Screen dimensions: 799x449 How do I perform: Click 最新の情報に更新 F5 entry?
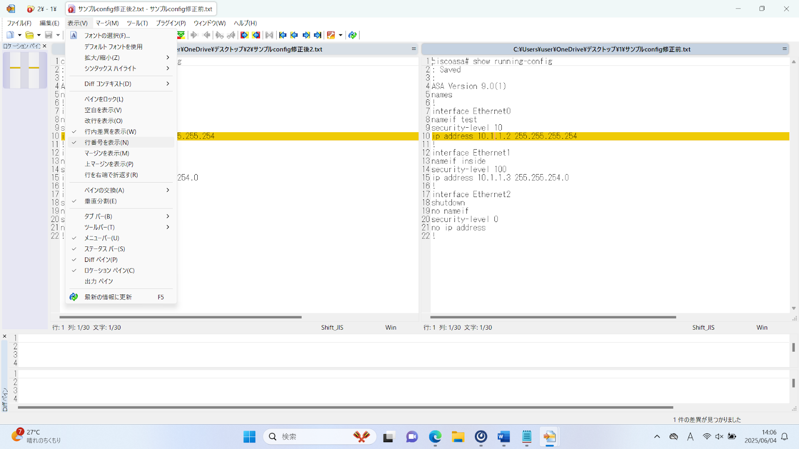[x=121, y=297]
